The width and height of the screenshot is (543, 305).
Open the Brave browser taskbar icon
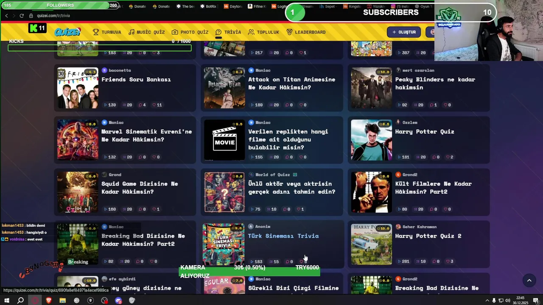pos(48,300)
